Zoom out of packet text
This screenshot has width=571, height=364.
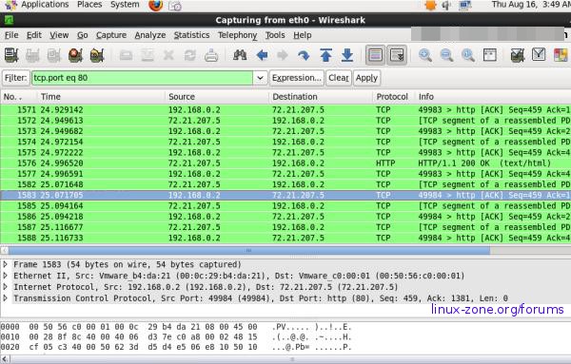pos(446,55)
